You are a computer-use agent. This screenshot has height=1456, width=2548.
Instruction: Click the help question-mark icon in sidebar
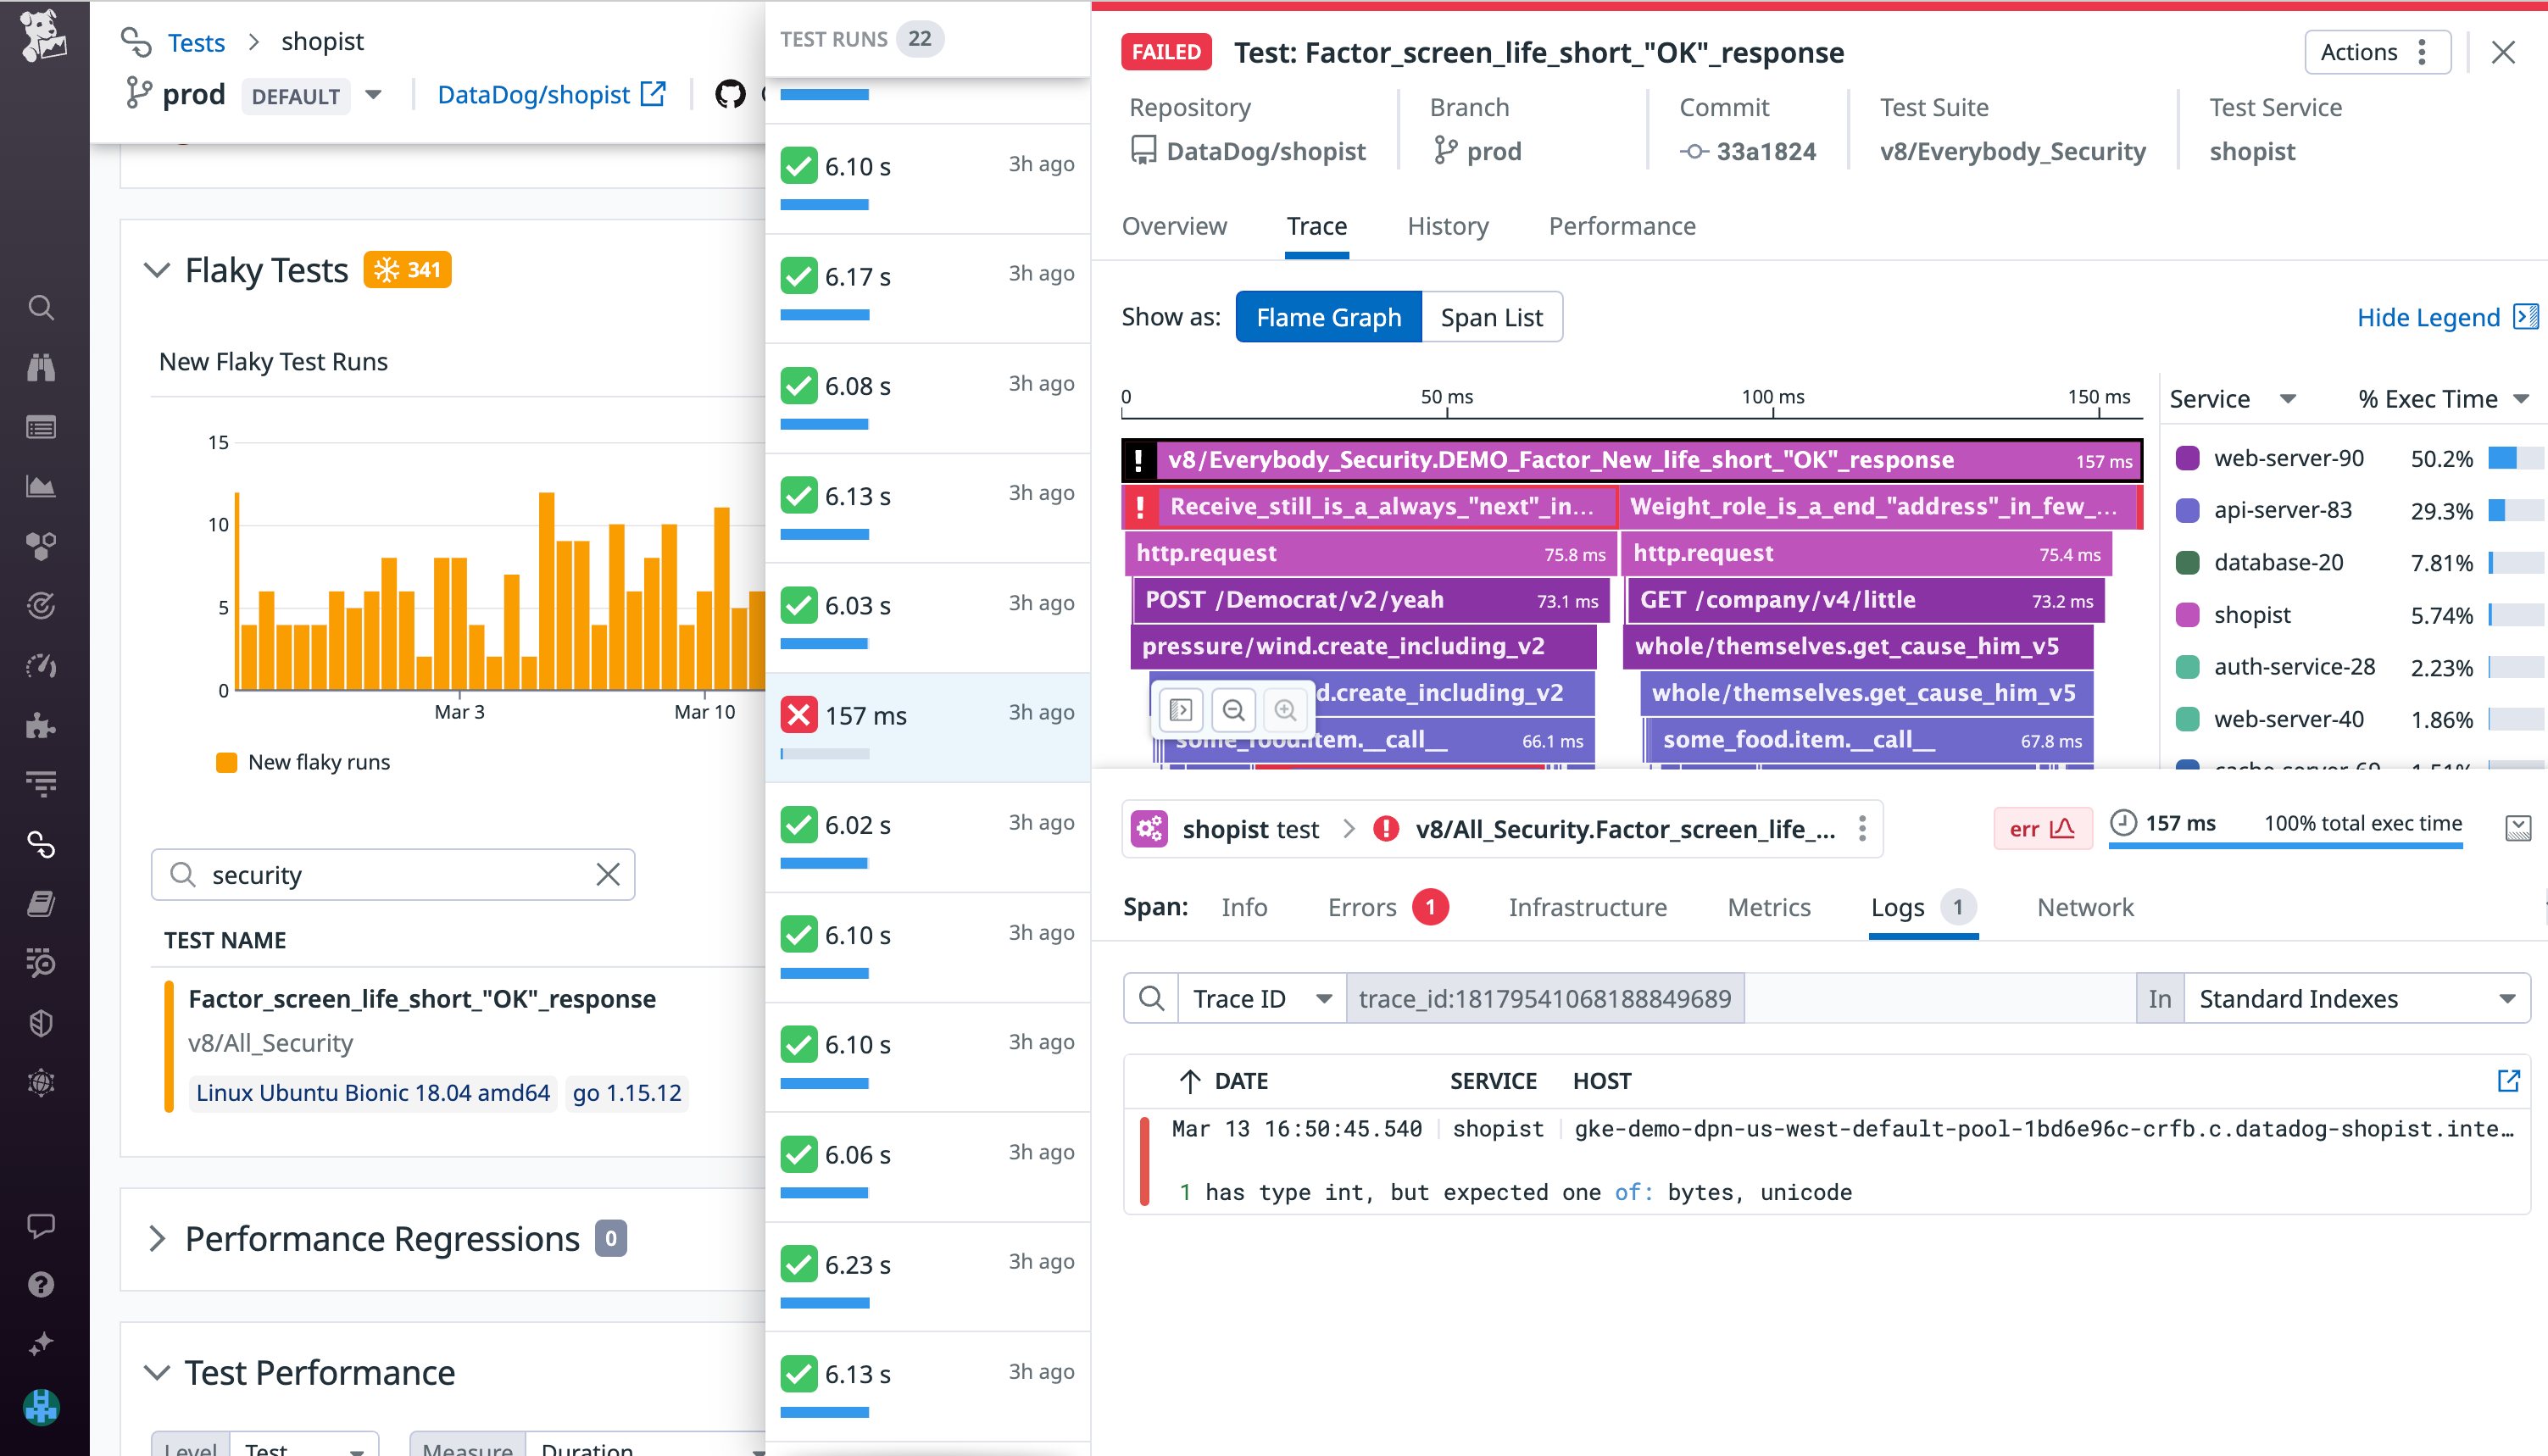click(41, 1284)
